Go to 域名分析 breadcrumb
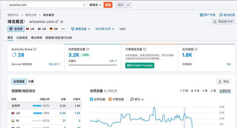The width and height of the screenshot is (237, 128). tap(31, 15)
